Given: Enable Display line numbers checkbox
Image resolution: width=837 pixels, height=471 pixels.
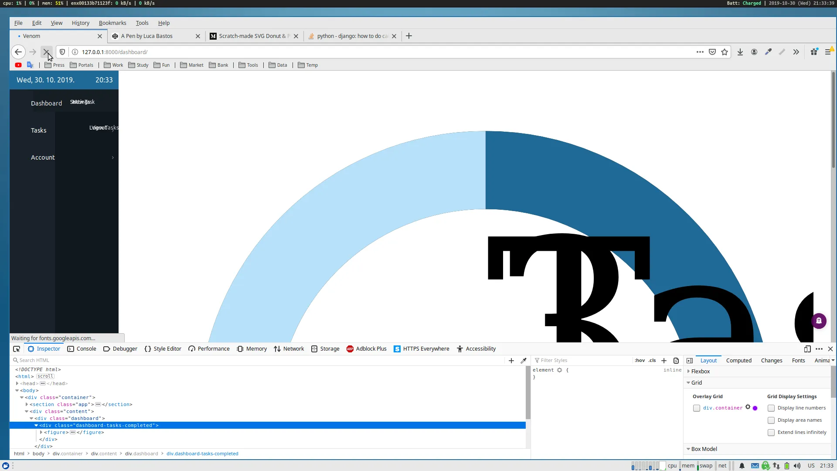Looking at the screenshot, I should tap(771, 408).
